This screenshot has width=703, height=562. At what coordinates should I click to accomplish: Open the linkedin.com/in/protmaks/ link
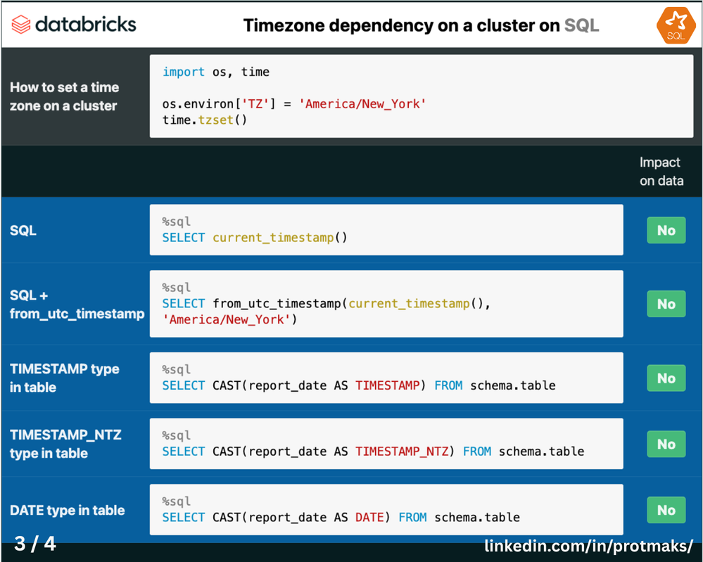pyautogui.click(x=589, y=545)
